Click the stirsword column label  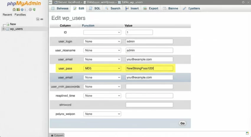[x=65, y=105]
